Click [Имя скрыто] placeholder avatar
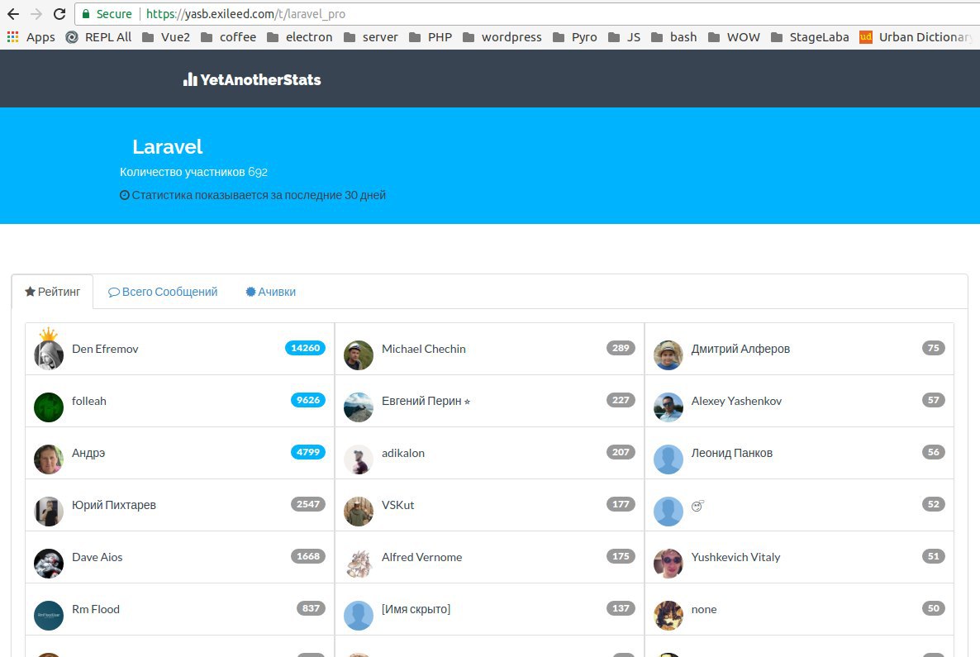Image resolution: width=980 pixels, height=657 pixels. pyautogui.click(x=359, y=615)
